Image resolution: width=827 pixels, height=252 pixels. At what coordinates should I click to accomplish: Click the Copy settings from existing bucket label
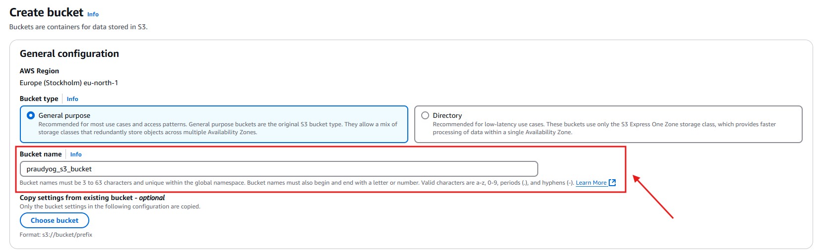pos(92,198)
